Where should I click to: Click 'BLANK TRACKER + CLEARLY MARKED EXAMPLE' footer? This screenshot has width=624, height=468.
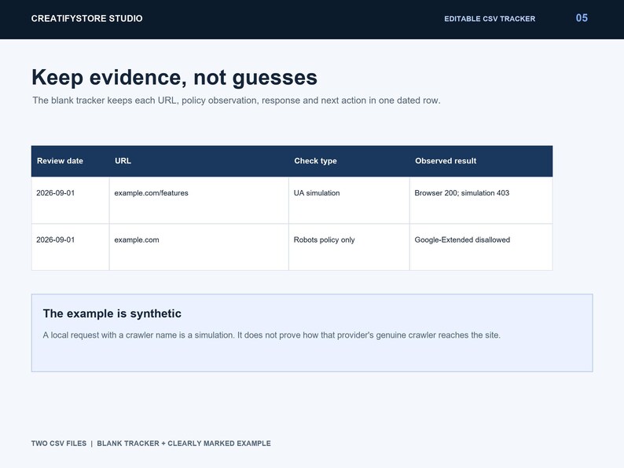pos(184,444)
